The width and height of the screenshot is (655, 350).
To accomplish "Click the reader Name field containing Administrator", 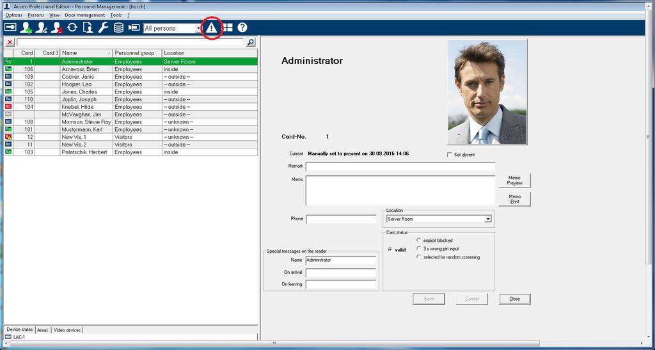I will pyautogui.click(x=341, y=260).
